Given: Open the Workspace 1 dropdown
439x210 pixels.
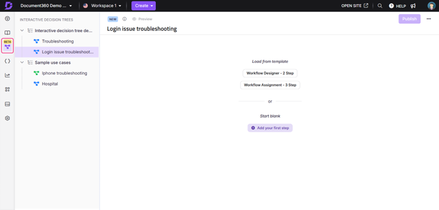Looking at the screenshot, I should click(x=103, y=6).
